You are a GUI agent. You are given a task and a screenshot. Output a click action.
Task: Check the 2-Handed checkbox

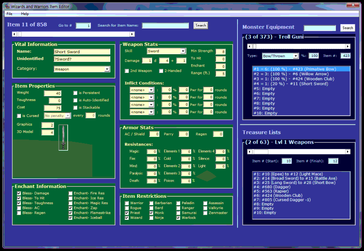(x=161, y=71)
